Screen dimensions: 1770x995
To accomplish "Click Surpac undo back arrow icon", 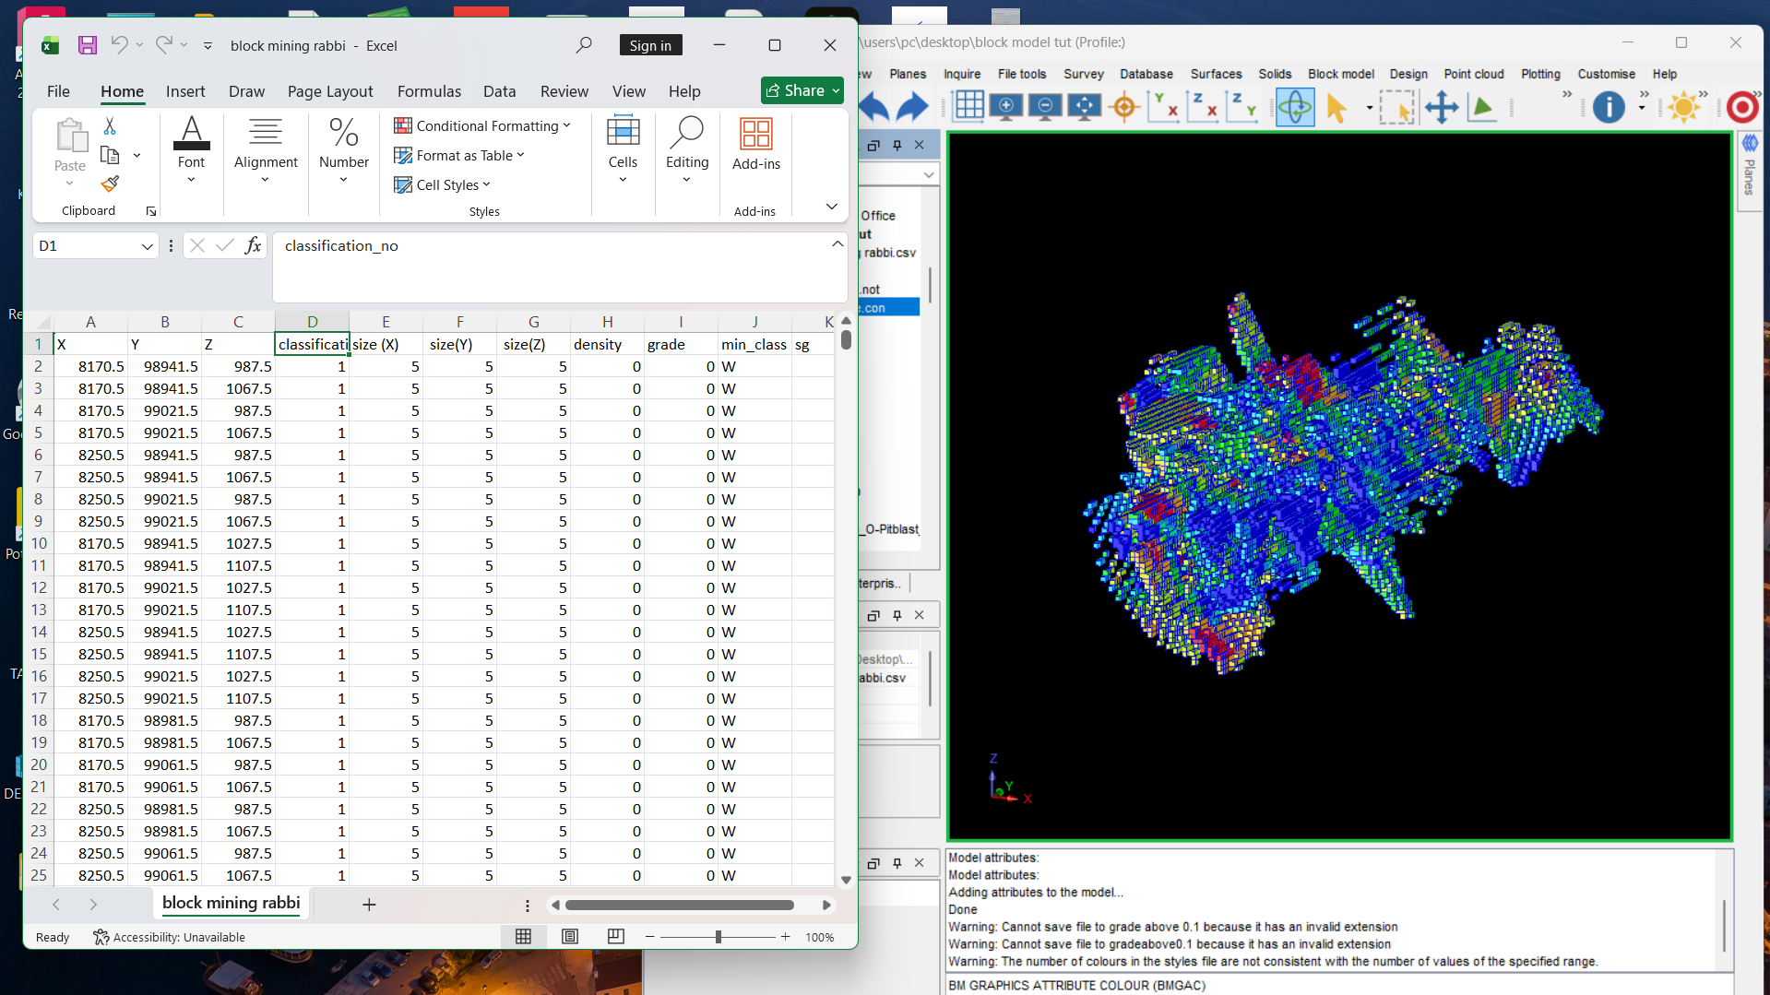I will [x=874, y=108].
